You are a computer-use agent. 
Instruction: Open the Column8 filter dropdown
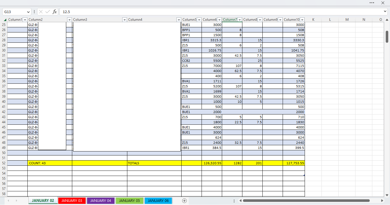tap(260, 20)
